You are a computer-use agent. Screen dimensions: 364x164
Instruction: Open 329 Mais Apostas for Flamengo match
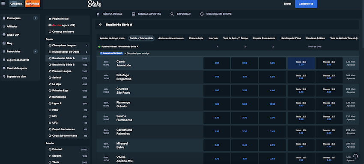(351, 104)
